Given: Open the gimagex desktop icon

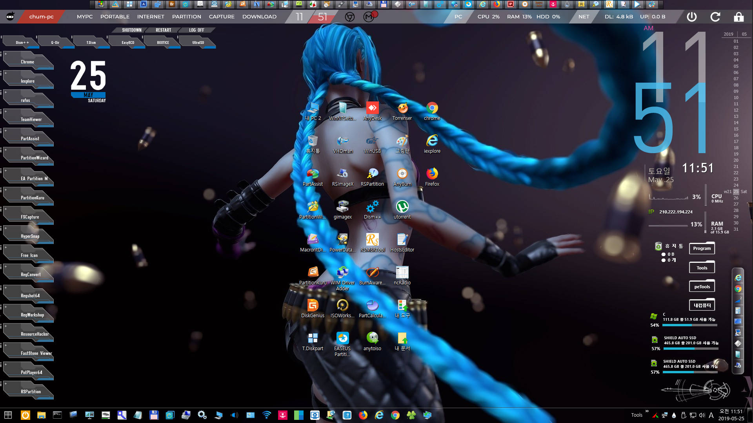Looking at the screenshot, I should 342,210.
